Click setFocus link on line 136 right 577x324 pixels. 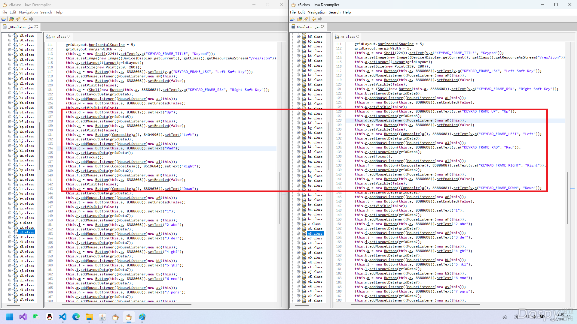378,156
